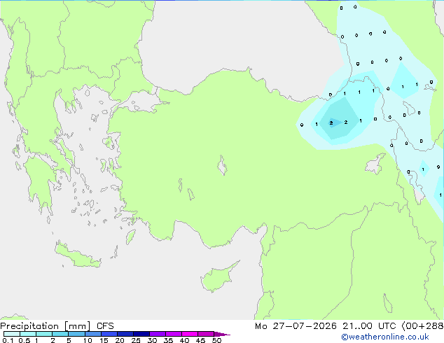Screen dimensions: 444x343
Task: Pick the 10–15 mm legend color swatch
Action: (x=92, y=334)
